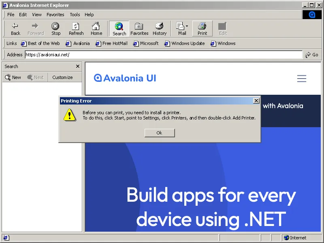Image resolution: width=324 pixels, height=243 pixels.
Task: Click the Go button next to Address
Action: [x=311, y=54]
